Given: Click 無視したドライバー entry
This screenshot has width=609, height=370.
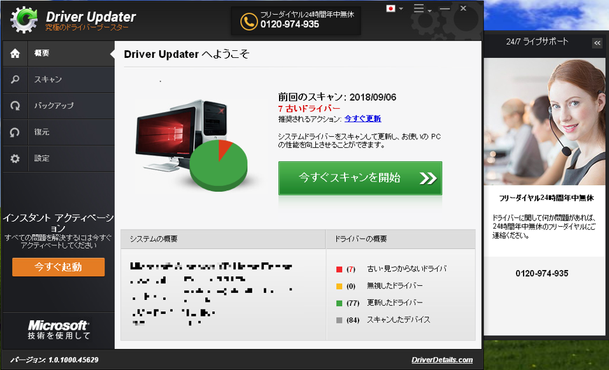Looking at the screenshot, I should [394, 286].
